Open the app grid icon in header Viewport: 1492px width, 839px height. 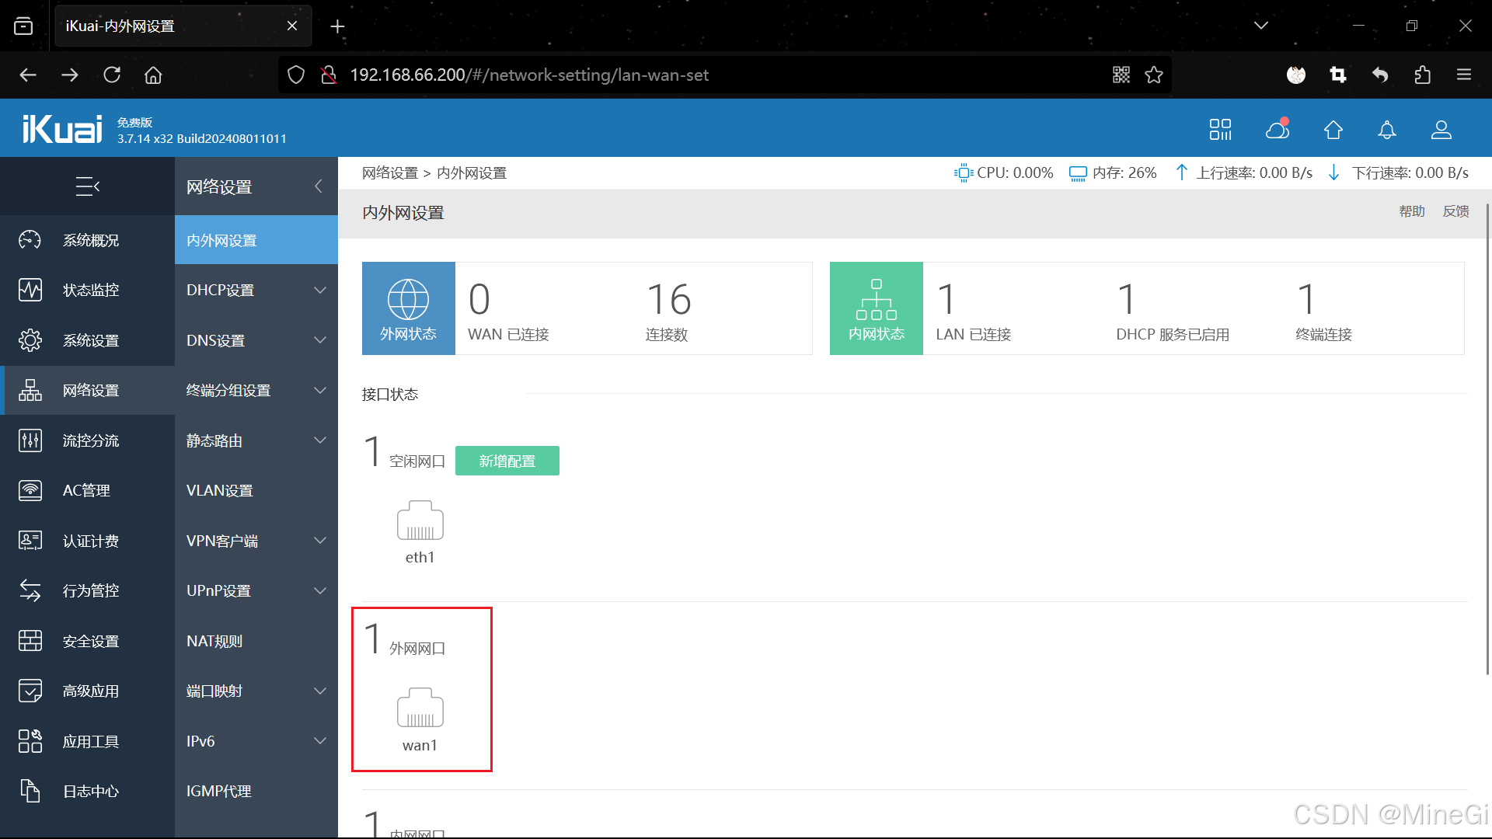coord(1220,130)
